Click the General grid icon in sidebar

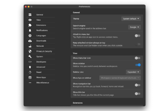[30, 15]
